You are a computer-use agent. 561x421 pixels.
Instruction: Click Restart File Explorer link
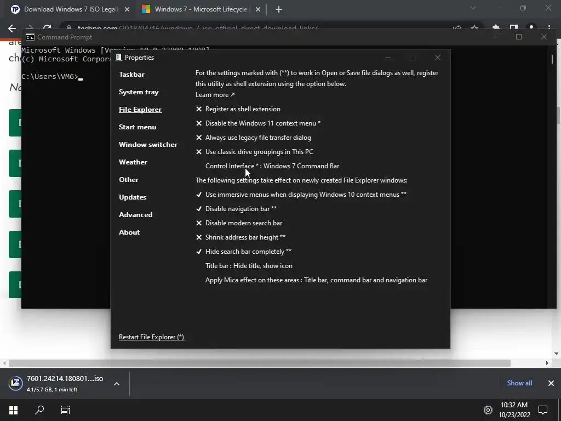[151, 337]
